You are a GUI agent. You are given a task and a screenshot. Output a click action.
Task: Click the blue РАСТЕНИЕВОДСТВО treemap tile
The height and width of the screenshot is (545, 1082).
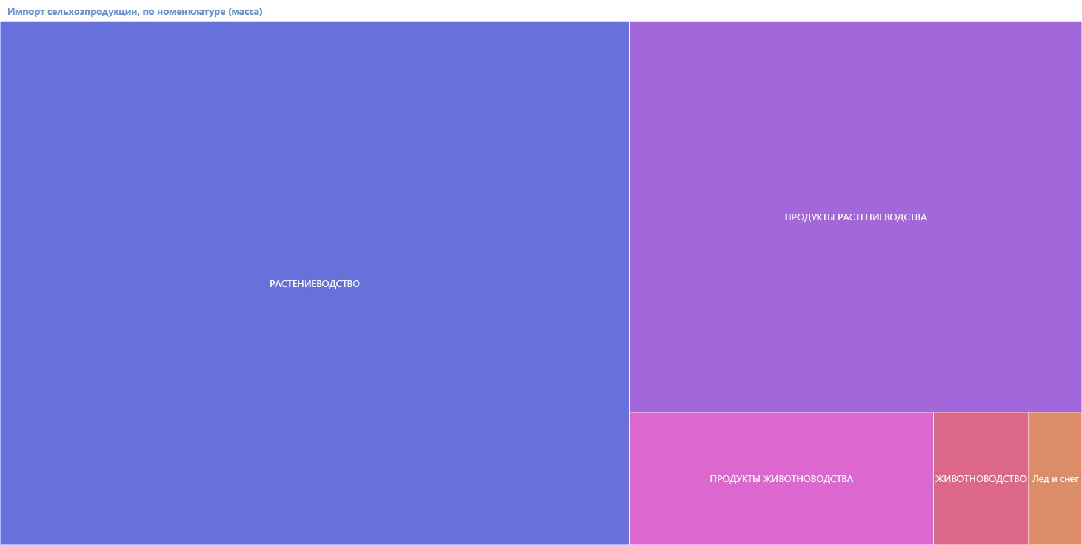(315, 182)
